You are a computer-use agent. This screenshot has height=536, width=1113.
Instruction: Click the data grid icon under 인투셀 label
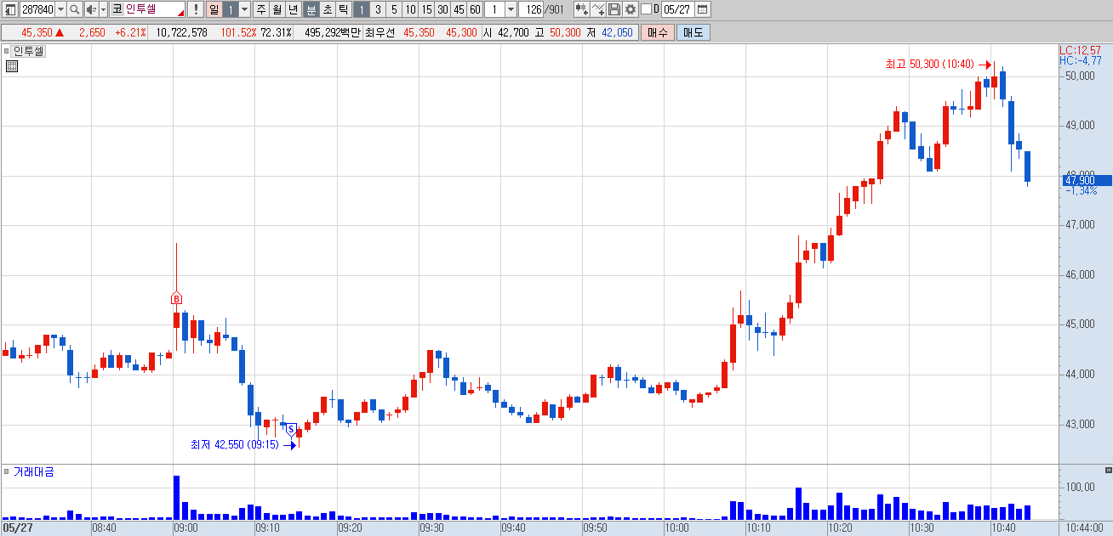coord(12,66)
